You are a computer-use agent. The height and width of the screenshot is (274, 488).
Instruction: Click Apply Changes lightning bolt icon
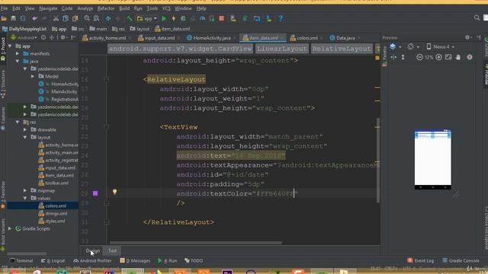(x=174, y=18)
